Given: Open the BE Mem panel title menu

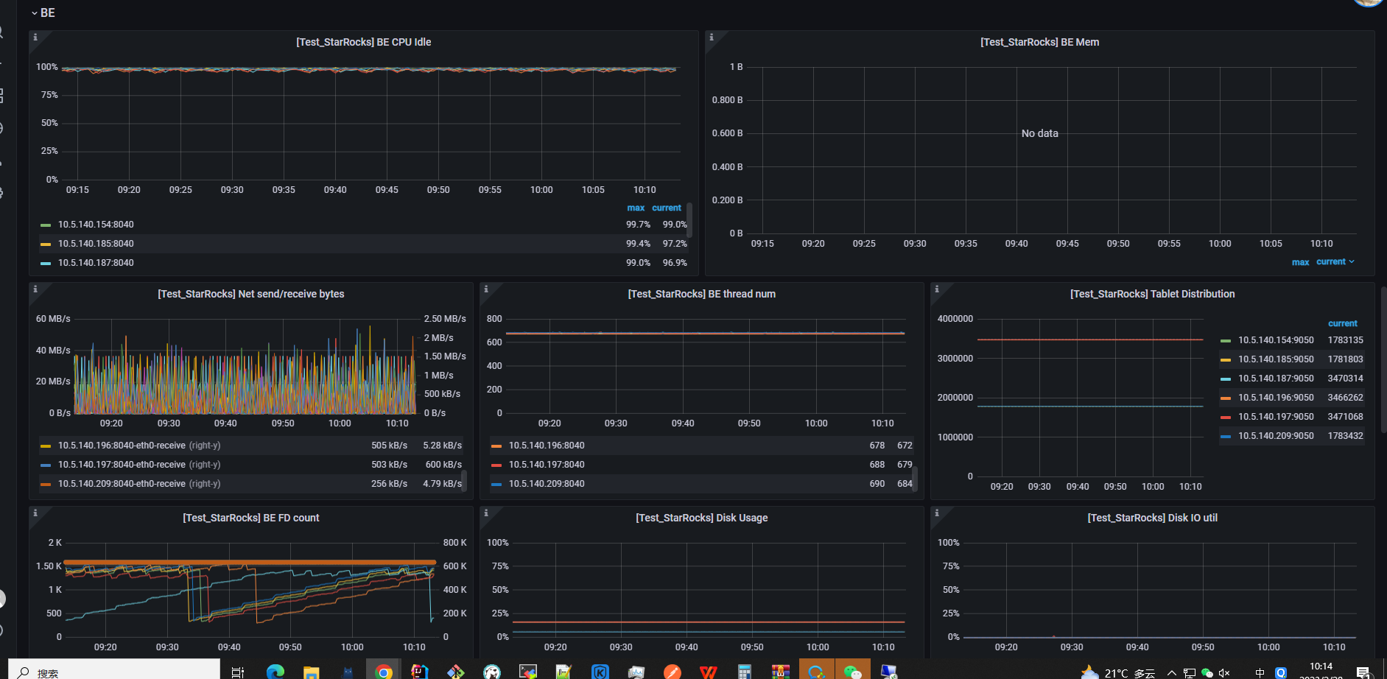Looking at the screenshot, I should [1039, 42].
